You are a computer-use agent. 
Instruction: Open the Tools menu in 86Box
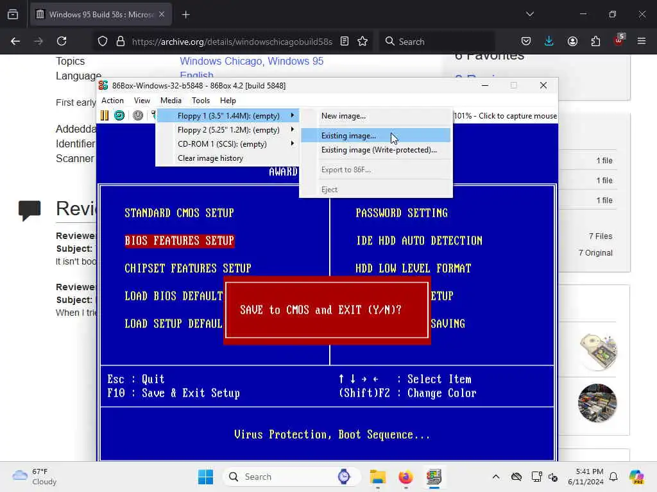pos(201,101)
